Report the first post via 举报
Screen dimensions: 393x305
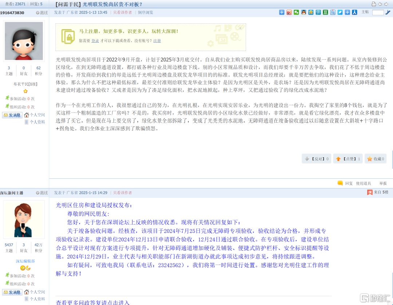[383, 183]
